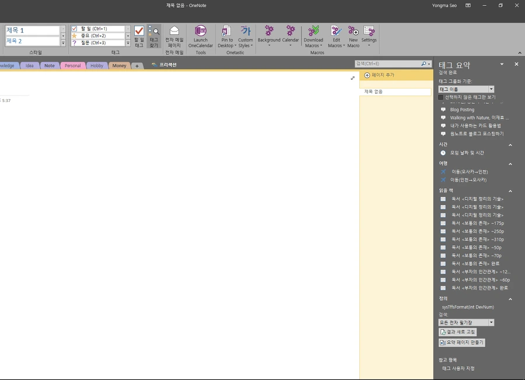
Task: Open the Edit Macros tool
Action: coord(336,37)
